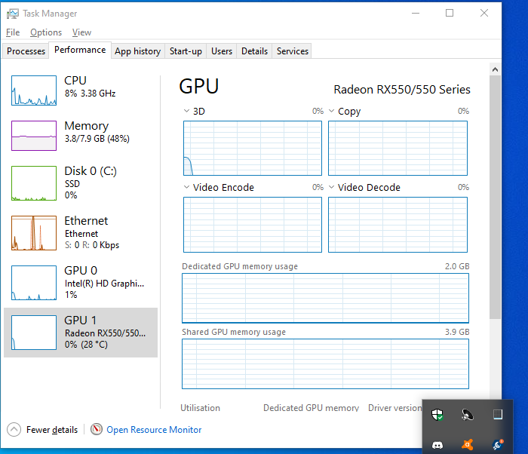This screenshot has height=454, width=528.
Task: Click the Task Manager title bar icon
Action: [x=13, y=14]
